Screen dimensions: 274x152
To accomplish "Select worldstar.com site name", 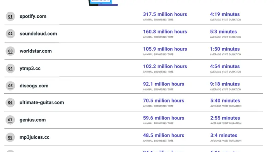I will click(x=36, y=51).
